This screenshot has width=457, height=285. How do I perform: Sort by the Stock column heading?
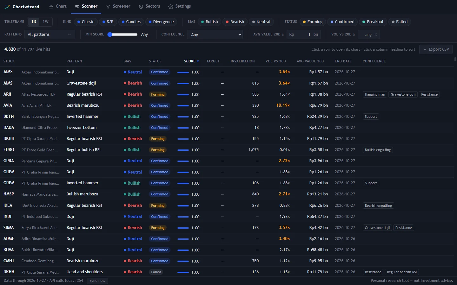(x=9, y=61)
